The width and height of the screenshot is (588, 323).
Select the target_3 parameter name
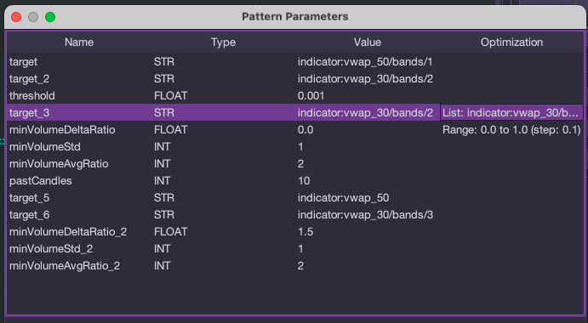[x=29, y=112]
